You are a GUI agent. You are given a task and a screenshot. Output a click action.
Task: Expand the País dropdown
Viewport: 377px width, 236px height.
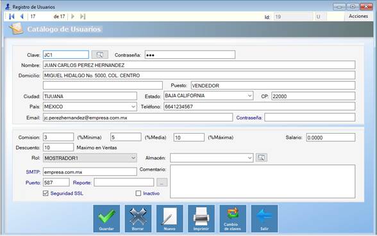[133, 106]
